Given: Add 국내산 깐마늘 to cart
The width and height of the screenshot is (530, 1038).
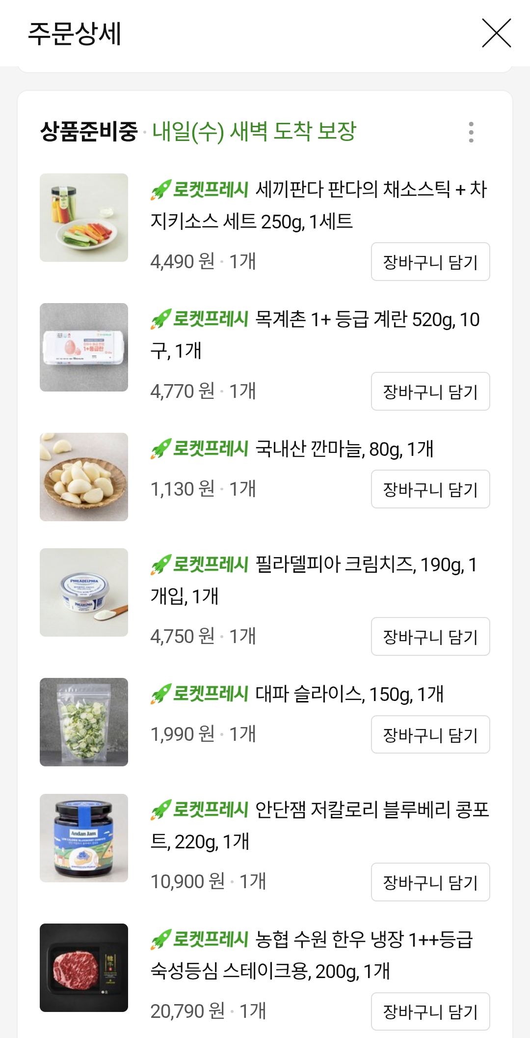Looking at the screenshot, I should [430, 489].
